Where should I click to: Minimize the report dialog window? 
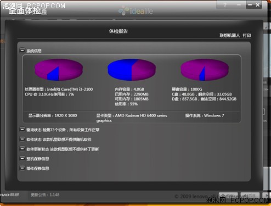pyautogui.click(x=250, y=5)
